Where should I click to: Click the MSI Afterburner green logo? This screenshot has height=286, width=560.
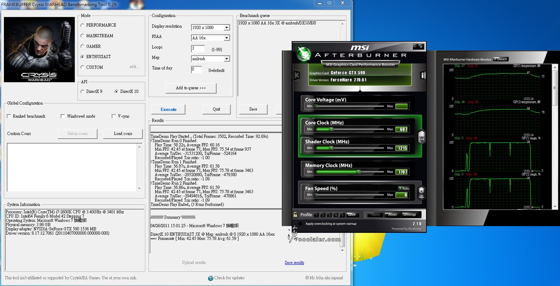click(x=304, y=54)
